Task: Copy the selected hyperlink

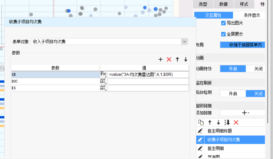Action: coord(201,122)
